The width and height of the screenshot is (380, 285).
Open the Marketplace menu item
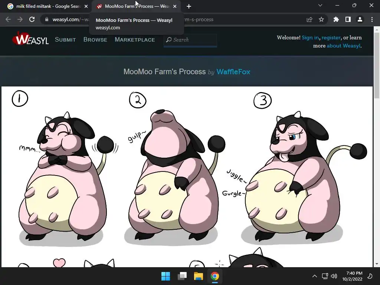click(x=135, y=40)
